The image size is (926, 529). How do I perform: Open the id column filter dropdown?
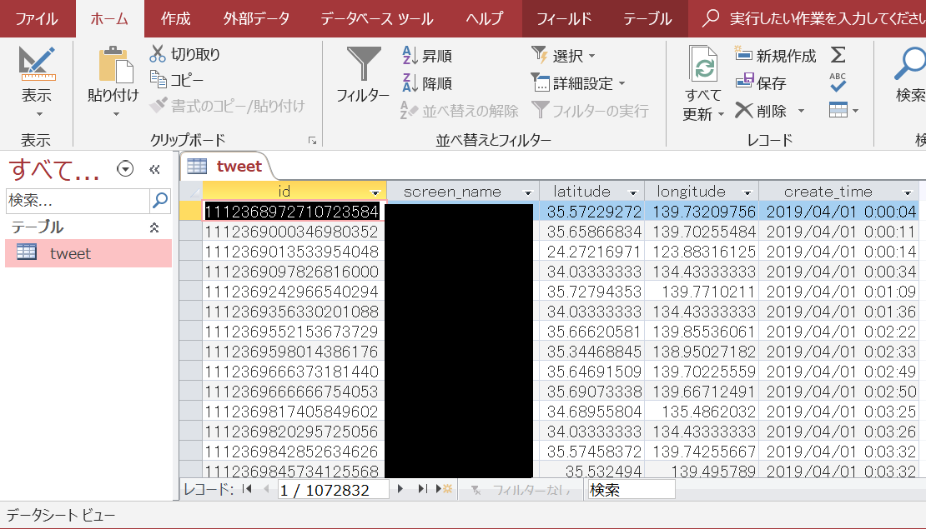(x=375, y=192)
